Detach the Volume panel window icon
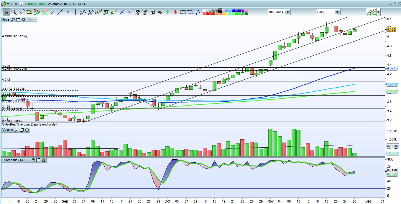Viewport: 401px width, 204px height. pyautogui.click(x=22, y=130)
